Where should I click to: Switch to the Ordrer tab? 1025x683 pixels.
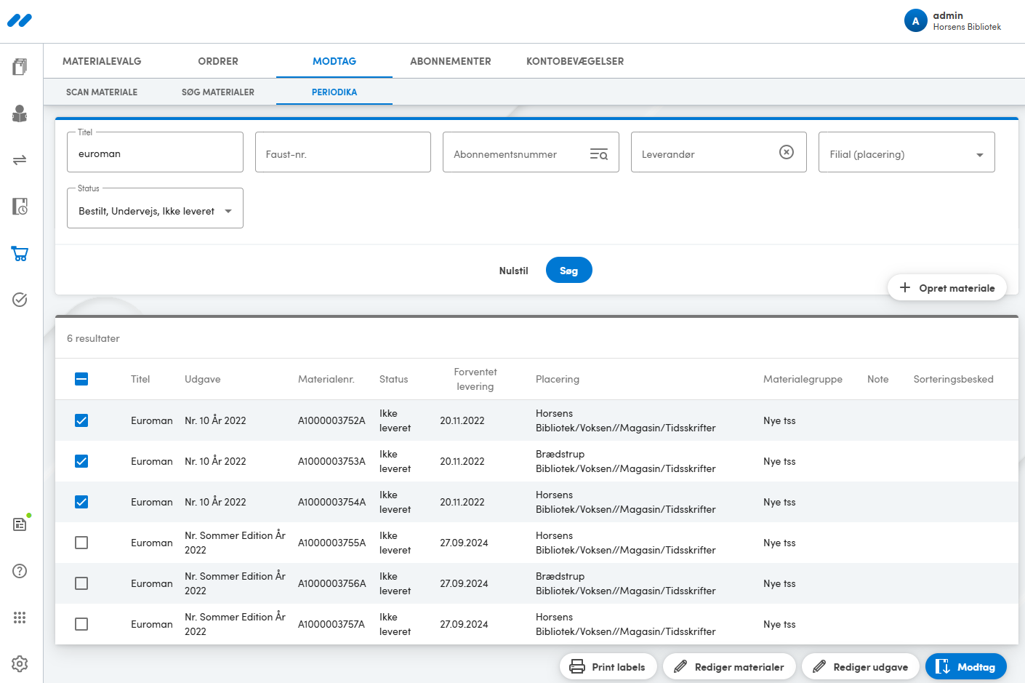218,61
